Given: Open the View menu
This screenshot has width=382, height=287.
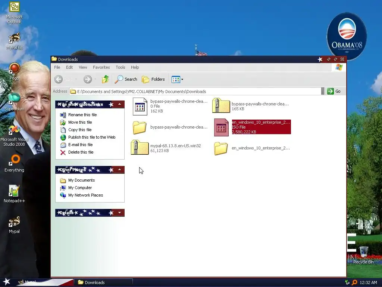Looking at the screenshot, I should click(83, 67).
